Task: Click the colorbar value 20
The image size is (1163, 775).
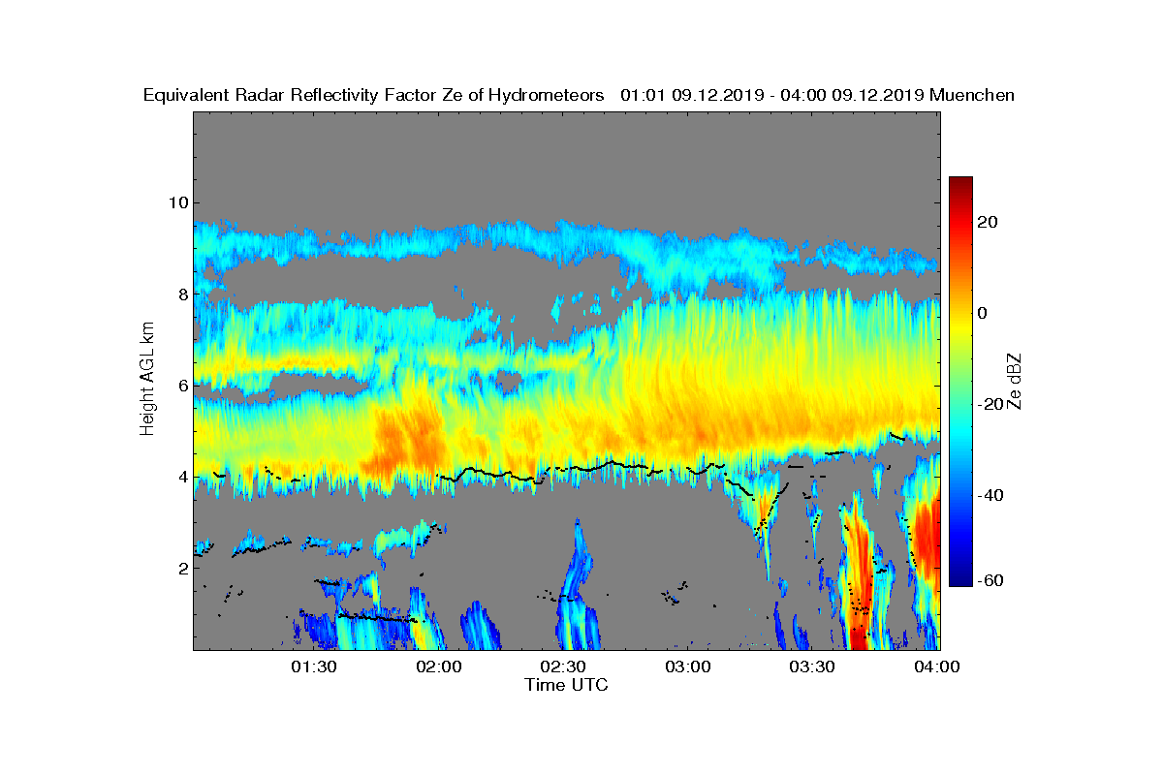Action: coord(989,222)
